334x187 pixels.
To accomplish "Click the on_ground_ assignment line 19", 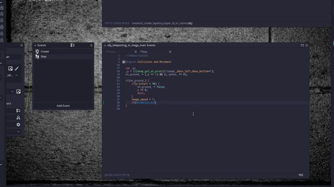I will pos(157,74).
